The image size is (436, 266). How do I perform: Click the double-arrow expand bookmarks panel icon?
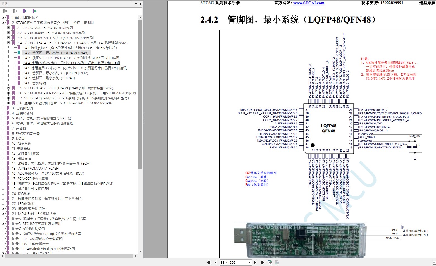tap(136, 4)
